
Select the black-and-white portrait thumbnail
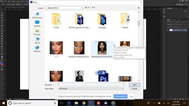(x=79, y=76)
